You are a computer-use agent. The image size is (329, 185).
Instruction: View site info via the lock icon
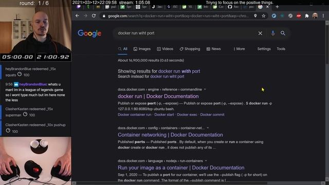point(104,16)
